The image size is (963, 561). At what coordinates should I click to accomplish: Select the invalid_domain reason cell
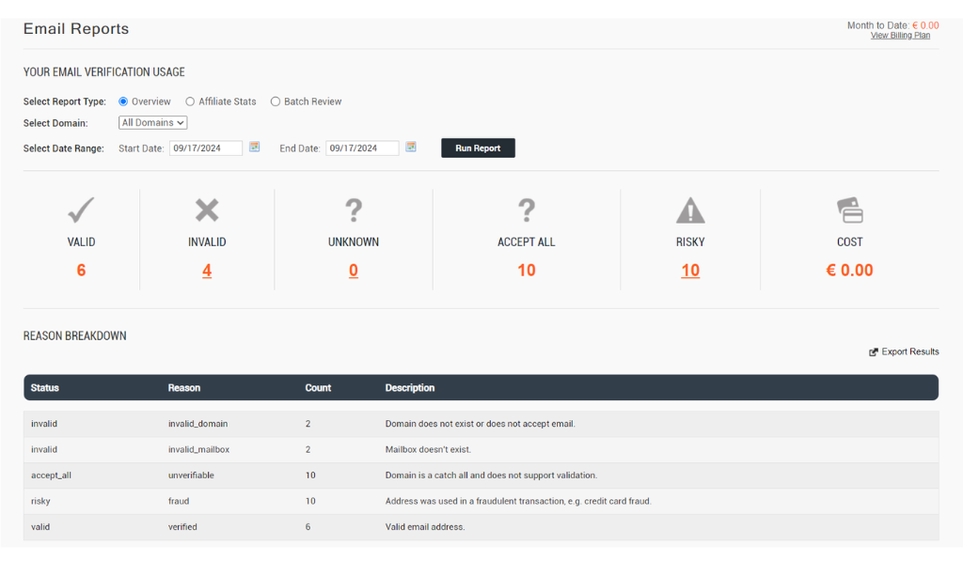point(197,424)
